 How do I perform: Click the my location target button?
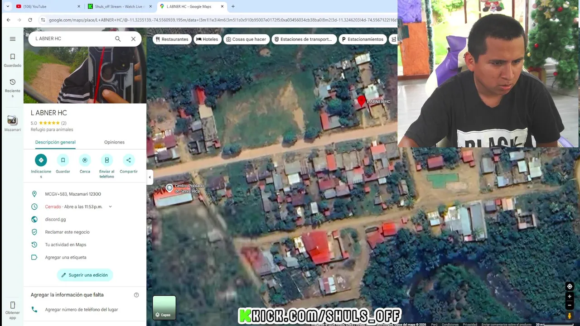click(x=570, y=286)
